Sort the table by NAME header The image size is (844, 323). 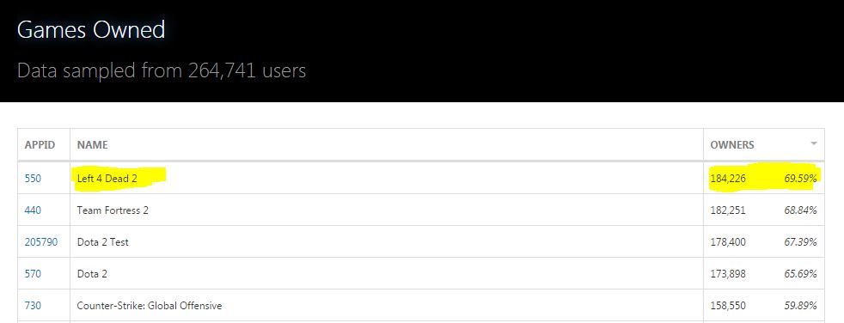(92, 145)
